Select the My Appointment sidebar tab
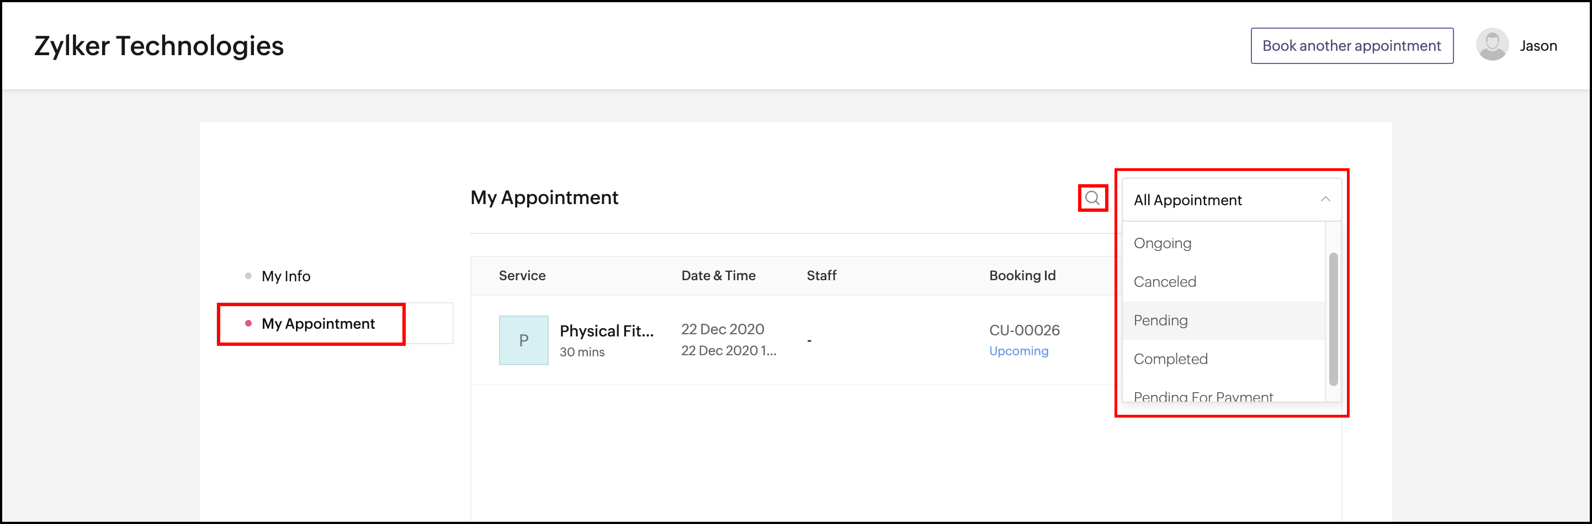The width and height of the screenshot is (1592, 524). [317, 323]
